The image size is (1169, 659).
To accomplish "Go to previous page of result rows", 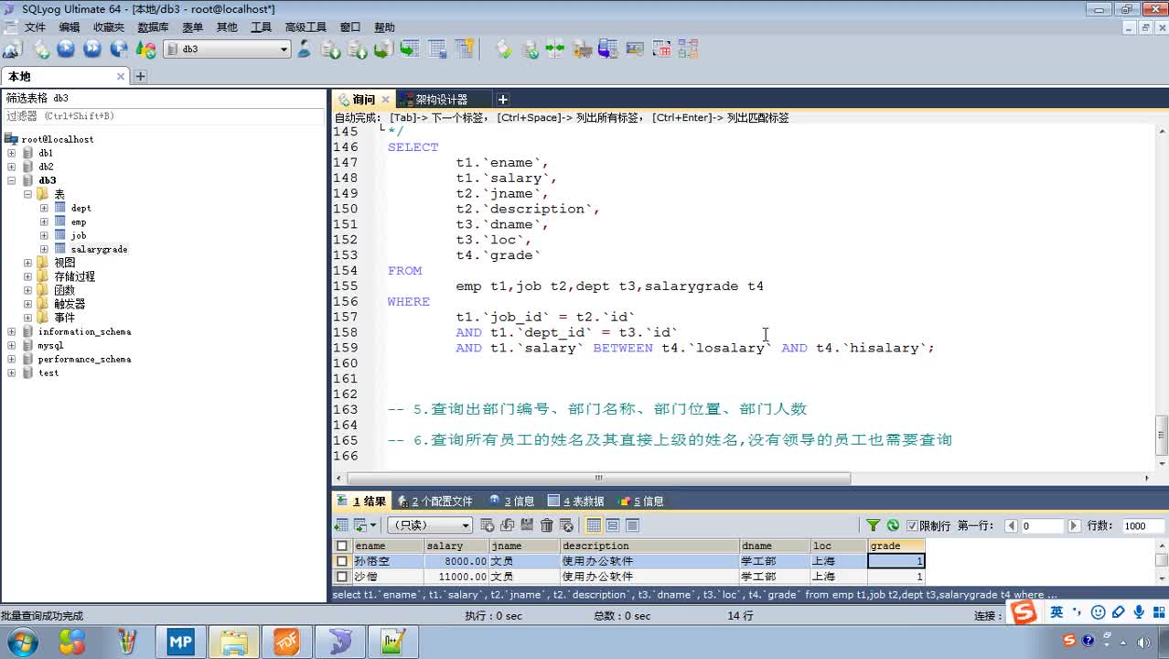I will pos(1011,525).
